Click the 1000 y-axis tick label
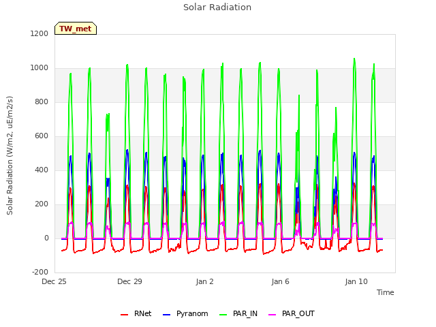Image resolution: width=436 pixels, height=327 pixels. click(x=40, y=68)
